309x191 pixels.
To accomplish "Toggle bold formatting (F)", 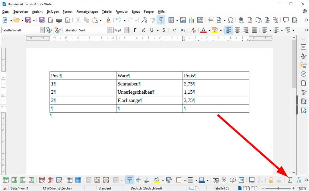I will pyautogui.click(x=135, y=30).
